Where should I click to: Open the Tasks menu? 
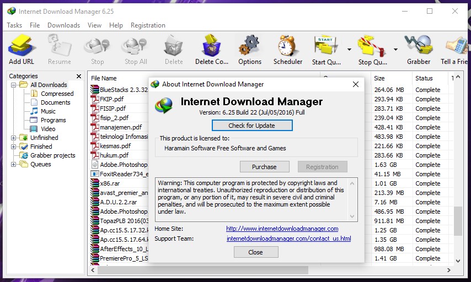[14, 25]
